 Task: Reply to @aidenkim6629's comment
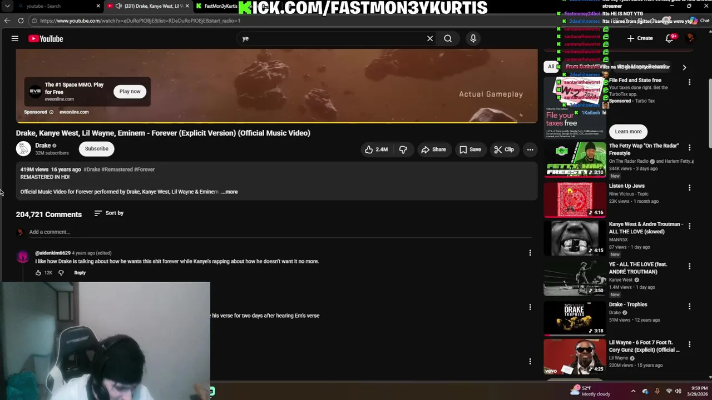click(80, 273)
